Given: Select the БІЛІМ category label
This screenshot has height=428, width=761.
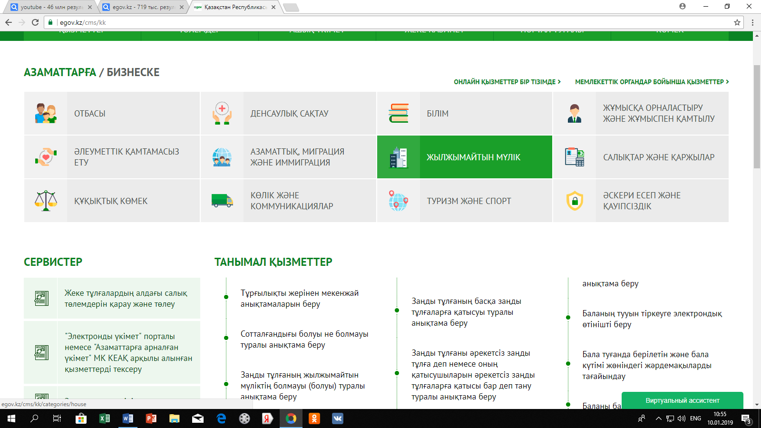Looking at the screenshot, I should click(x=438, y=113).
